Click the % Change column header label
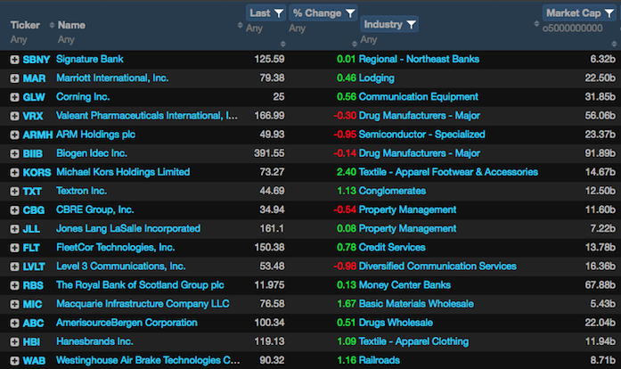 click(x=317, y=13)
